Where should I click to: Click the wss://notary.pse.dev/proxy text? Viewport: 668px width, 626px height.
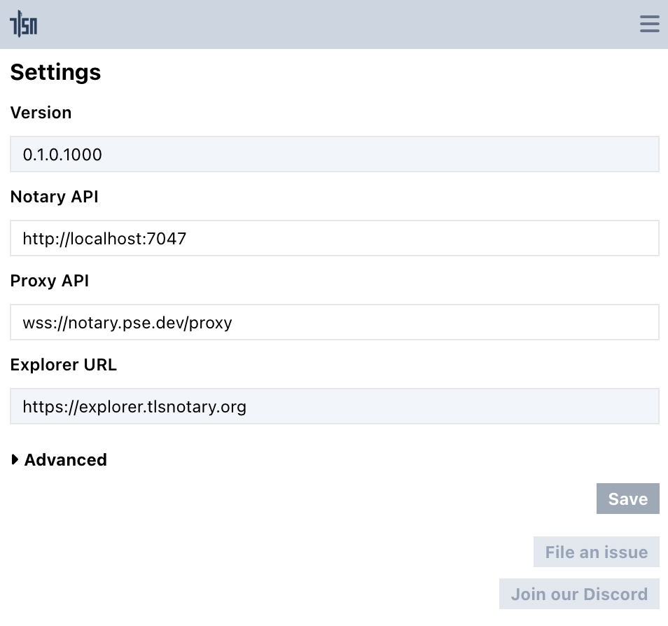tap(127, 323)
